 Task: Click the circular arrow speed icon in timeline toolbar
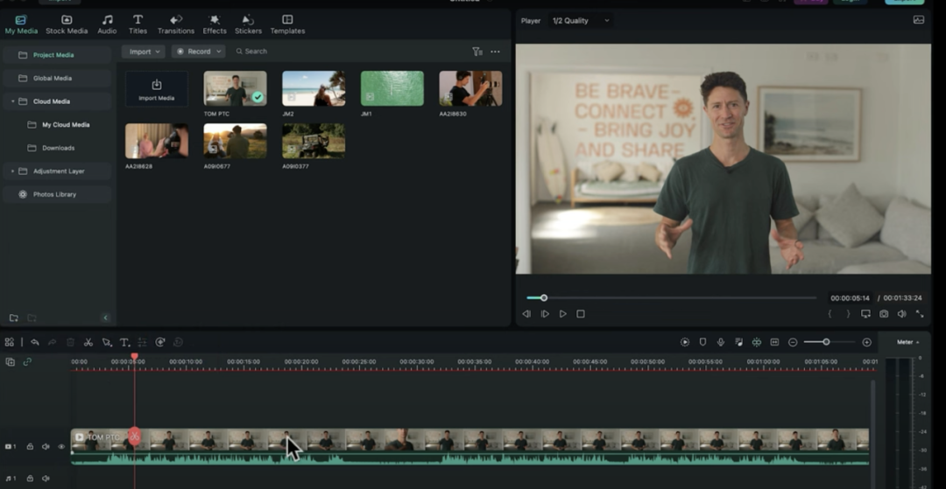[160, 342]
